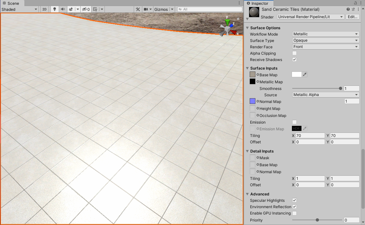The height and width of the screenshot is (225, 365).
Task: Click the Inspector lock icon
Action: pyautogui.click(x=355, y=3)
